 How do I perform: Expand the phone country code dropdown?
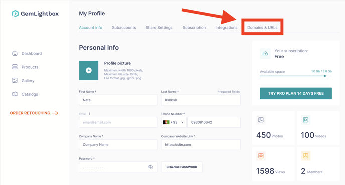[x=174, y=122]
